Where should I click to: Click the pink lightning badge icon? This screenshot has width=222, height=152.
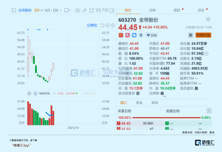click(x=127, y=35)
